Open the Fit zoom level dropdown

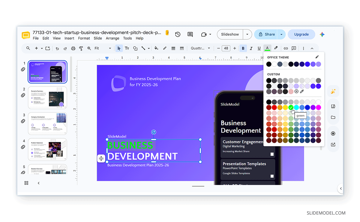(103, 48)
